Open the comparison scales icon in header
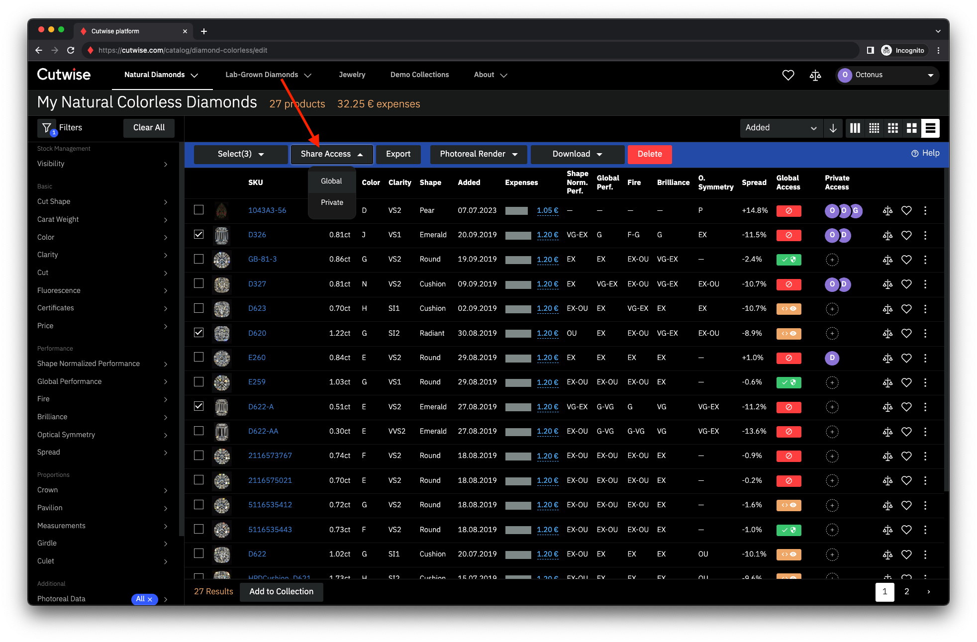Viewport: 977px width, 642px height. (x=815, y=75)
